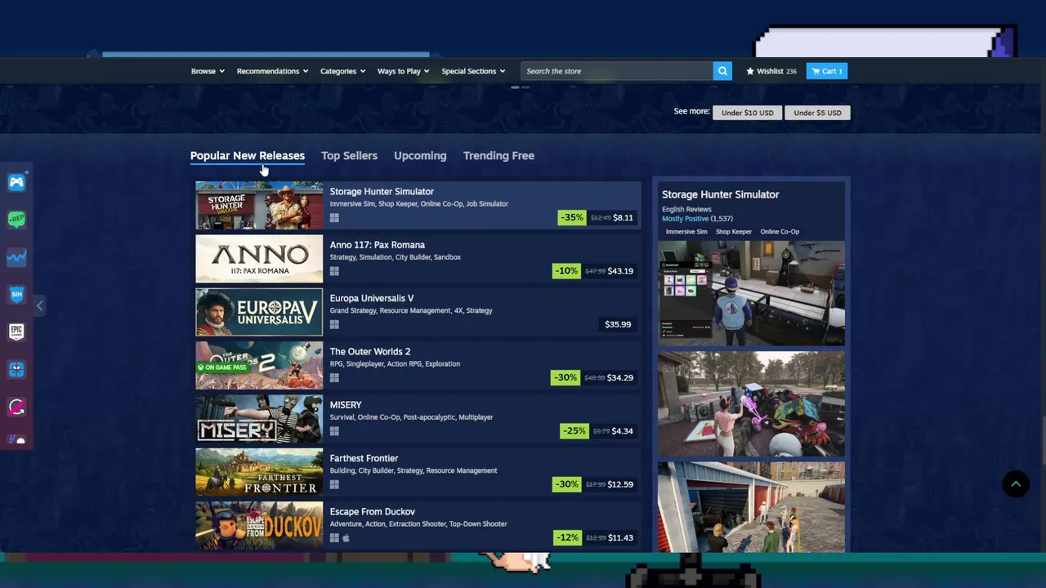Expand the Ways to Play dropdown
The image size is (1046, 588).
coord(403,71)
